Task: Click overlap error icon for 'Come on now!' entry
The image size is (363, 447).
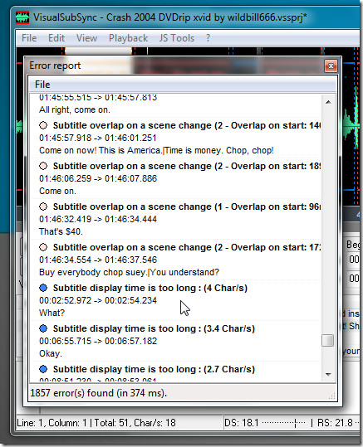Action: click(43, 125)
